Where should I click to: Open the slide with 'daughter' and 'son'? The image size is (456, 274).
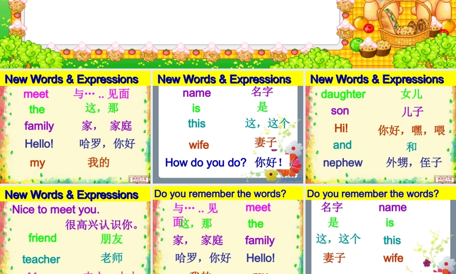pos(380,128)
